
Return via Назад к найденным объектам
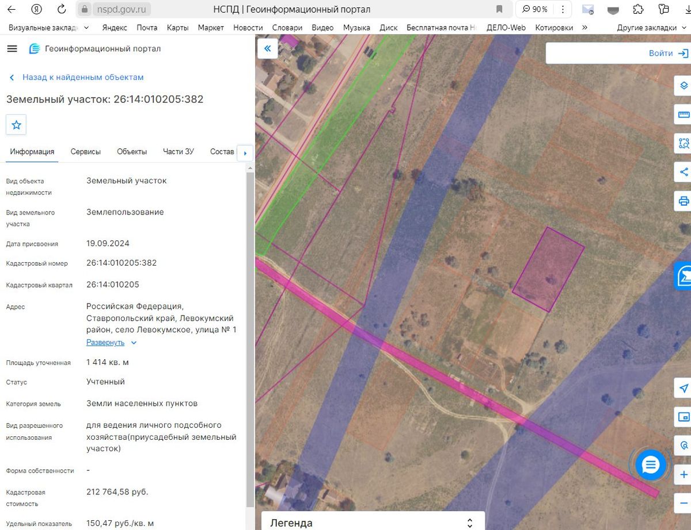pyautogui.click(x=77, y=77)
